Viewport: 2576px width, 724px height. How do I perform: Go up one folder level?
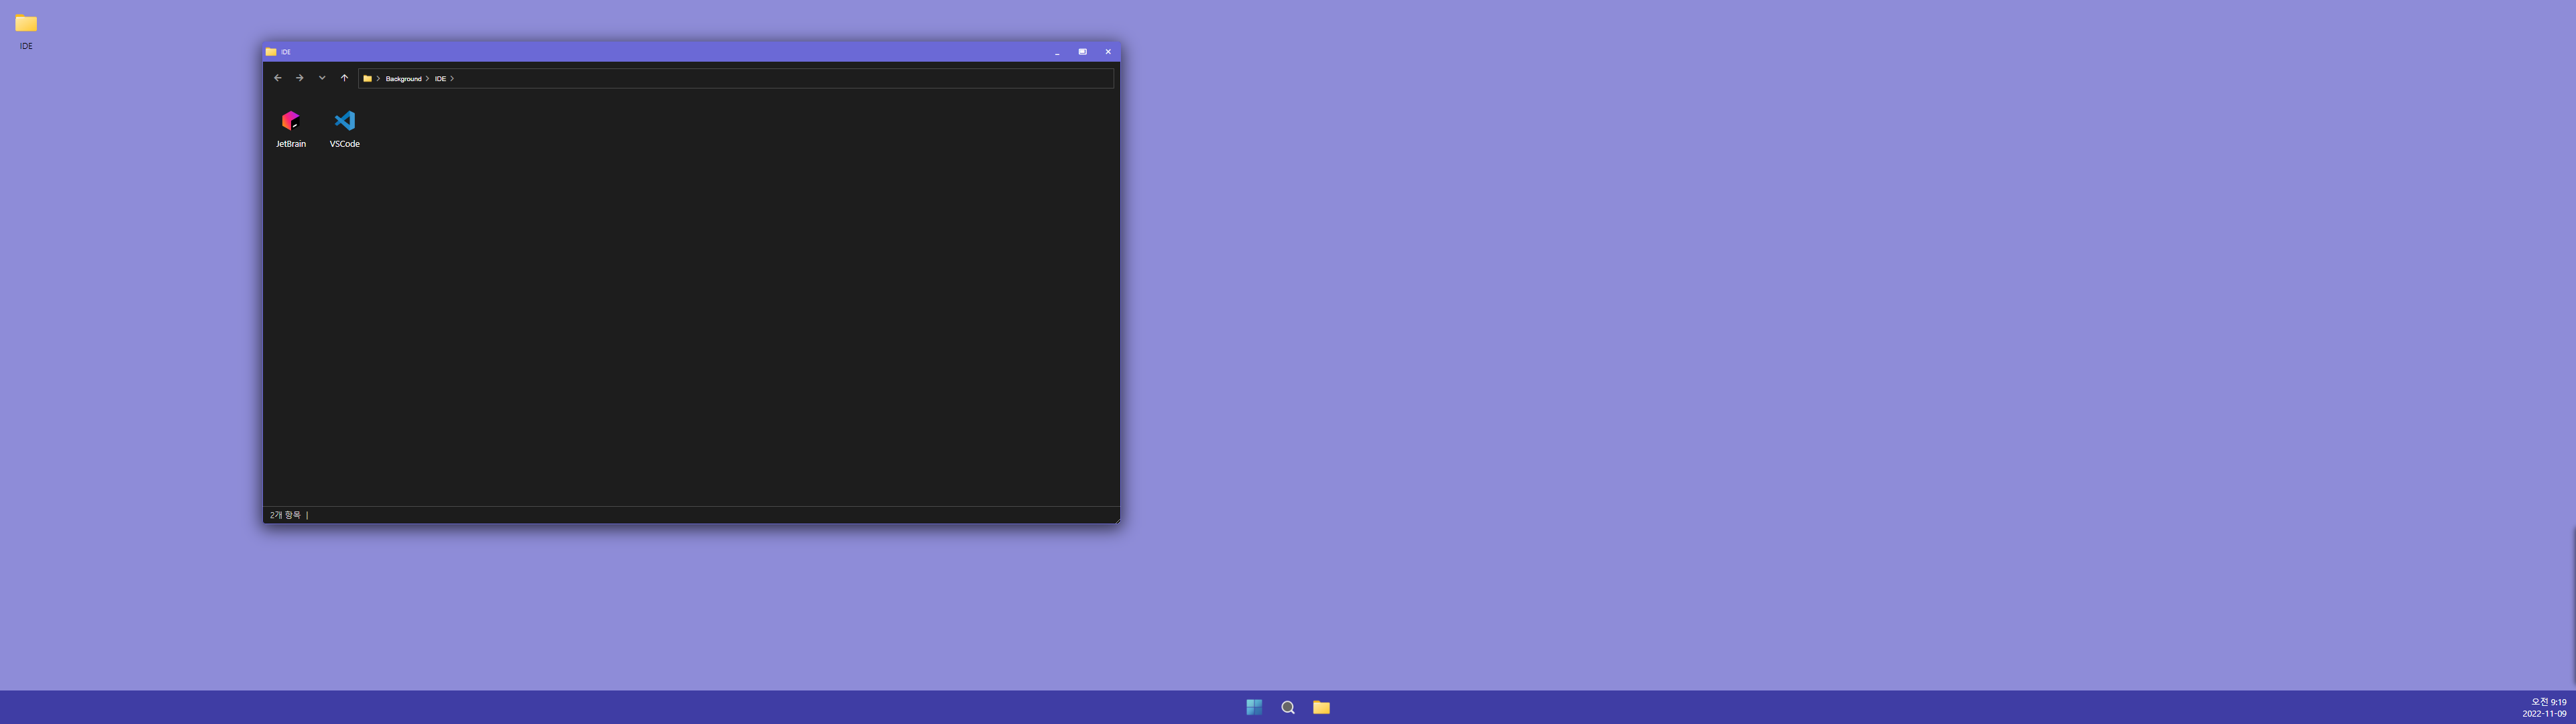(344, 78)
